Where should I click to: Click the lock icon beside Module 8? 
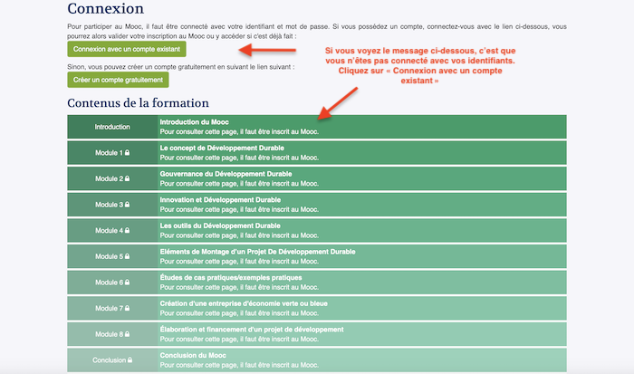tap(127, 333)
